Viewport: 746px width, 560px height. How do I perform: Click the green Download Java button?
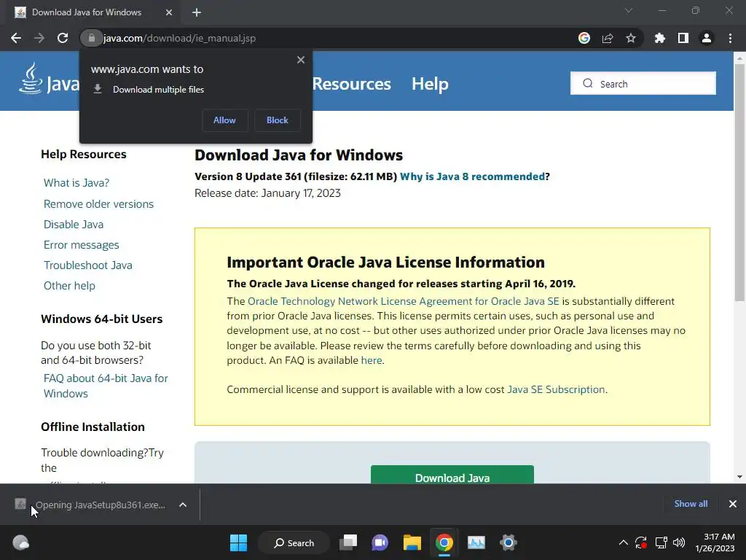(x=452, y=475)
